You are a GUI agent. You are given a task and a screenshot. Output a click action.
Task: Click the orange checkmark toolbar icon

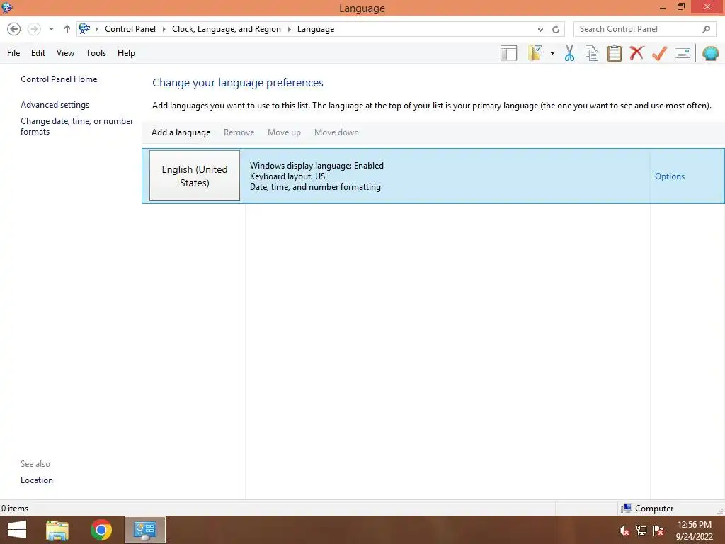click(659, 53)
